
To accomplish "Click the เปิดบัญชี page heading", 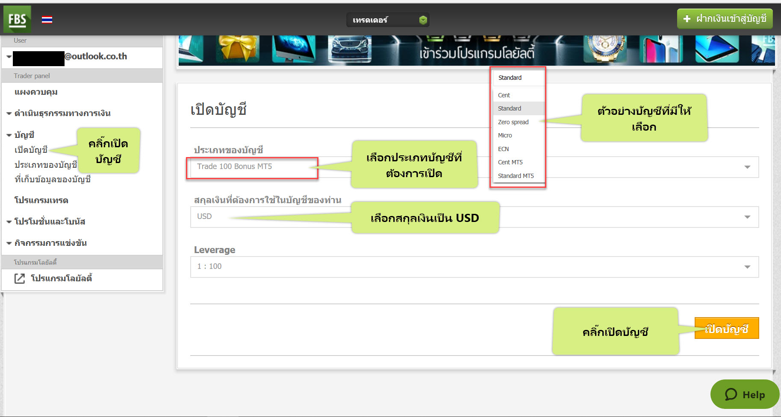I will pyautogui.click(x=218, y=110).
